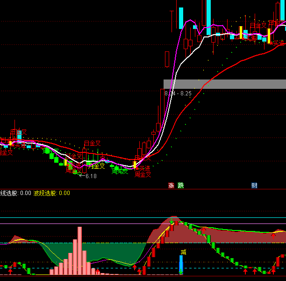The width and height of the screenshot is (286, 281).
Task: Click the 买进 label at far right
Action: (x=278, y=43)
